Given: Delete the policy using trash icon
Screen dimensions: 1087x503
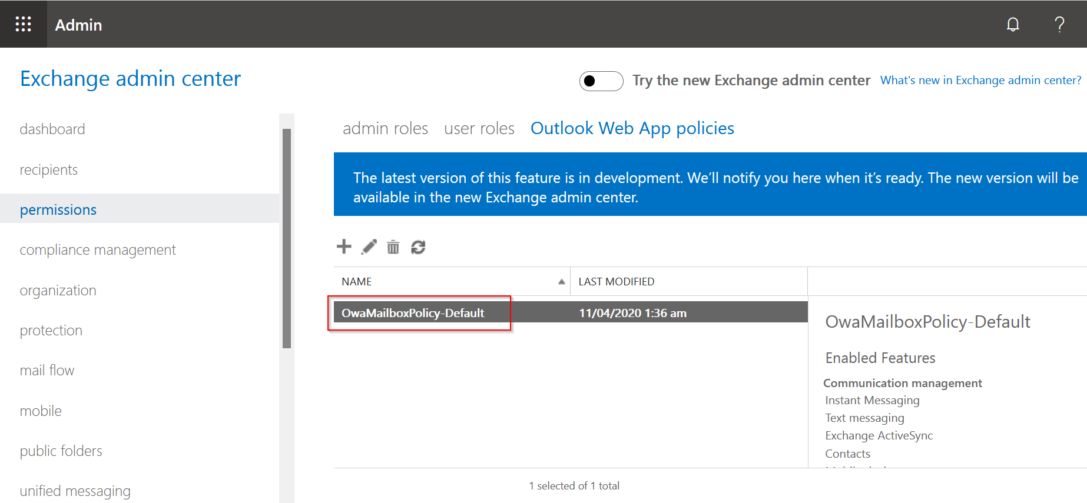Looking at the screenshot, I should click(x=393, y=247).
